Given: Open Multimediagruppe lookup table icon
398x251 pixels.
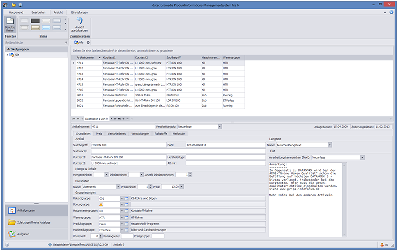Looking at the screenshot, I should [126, 230].
